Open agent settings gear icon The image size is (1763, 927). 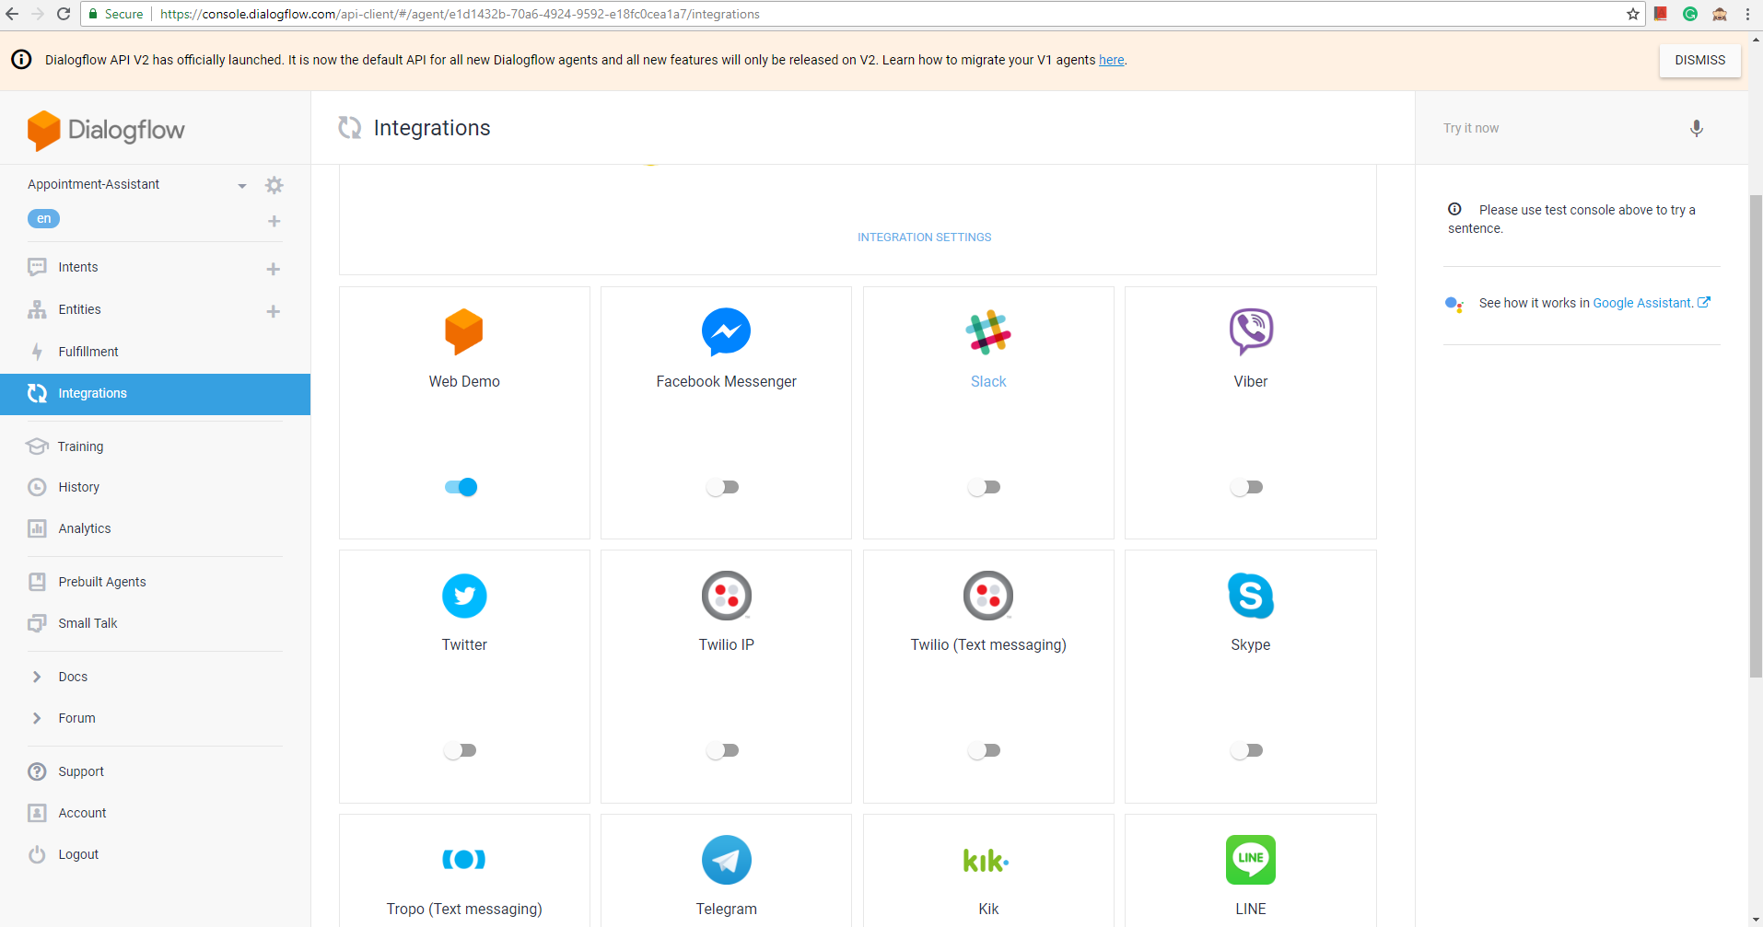[x=274, y=185]
